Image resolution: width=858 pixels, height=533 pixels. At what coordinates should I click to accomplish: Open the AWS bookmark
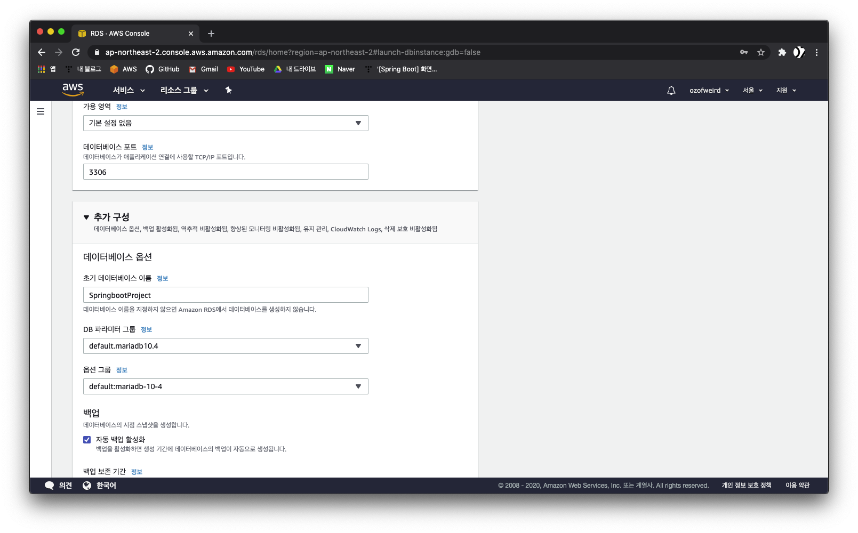[x=123, y=69]
